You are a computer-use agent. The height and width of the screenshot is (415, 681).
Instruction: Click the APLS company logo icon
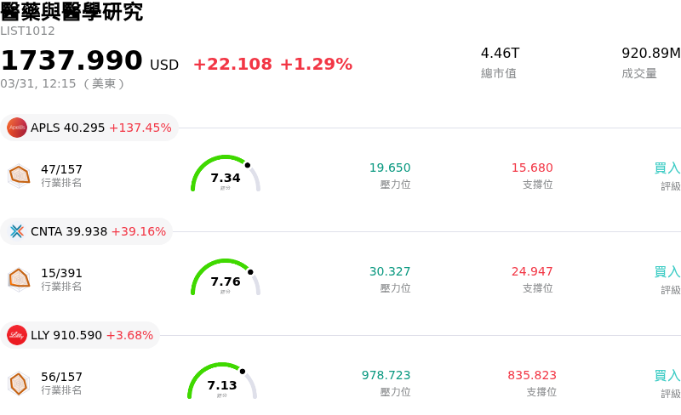click(x=17, y=128)
